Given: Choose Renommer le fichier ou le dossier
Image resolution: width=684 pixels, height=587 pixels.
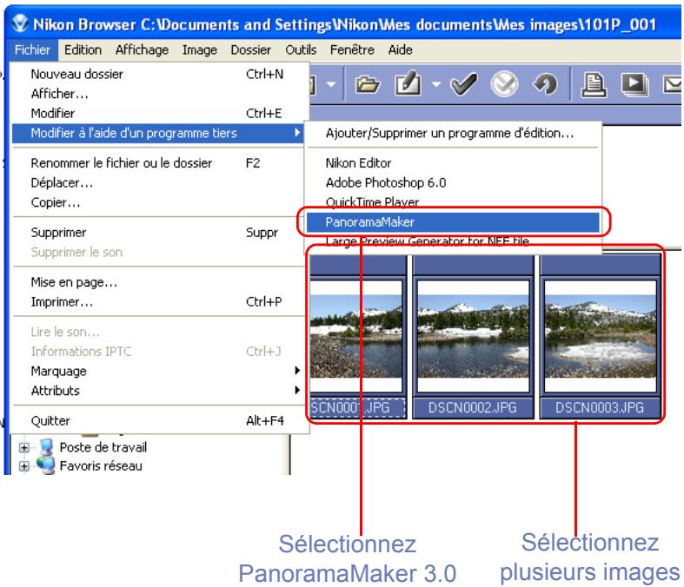Looking at the screenshot, I should click(x=158, y=163).
